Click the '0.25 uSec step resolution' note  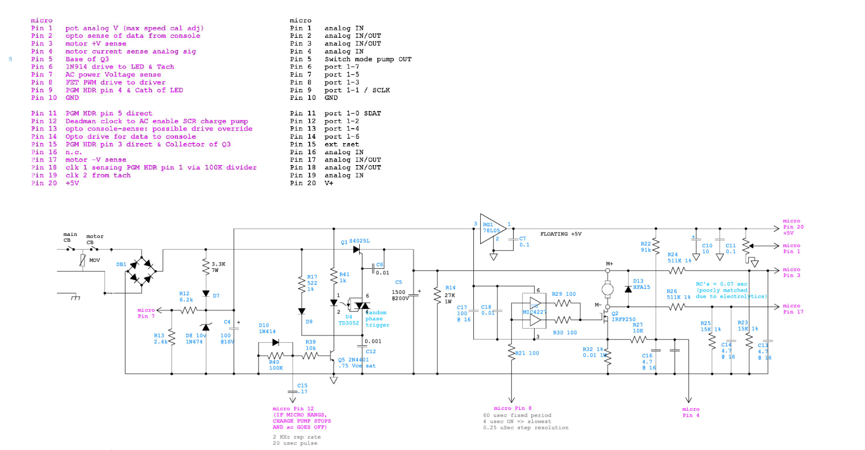point(525,427)
